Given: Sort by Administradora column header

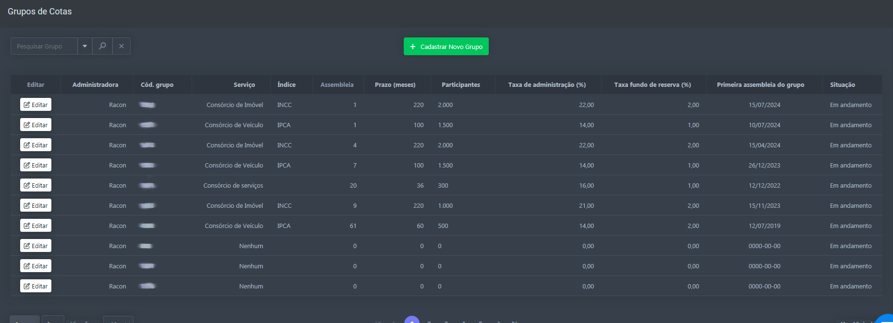Looking at the screenshot, I should click(95, 84).
